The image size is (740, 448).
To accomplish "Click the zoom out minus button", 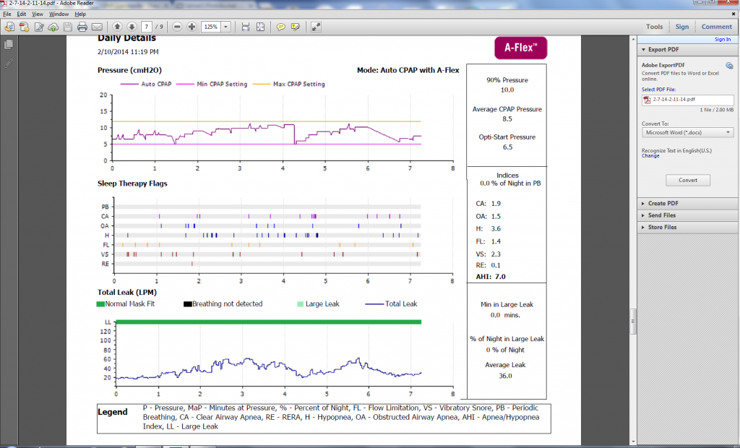I will [x=177, y=27].
